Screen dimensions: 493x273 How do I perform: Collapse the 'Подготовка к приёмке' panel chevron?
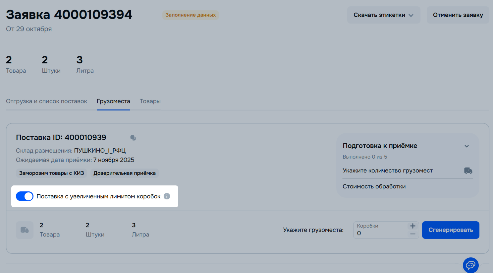click(466, 146)
